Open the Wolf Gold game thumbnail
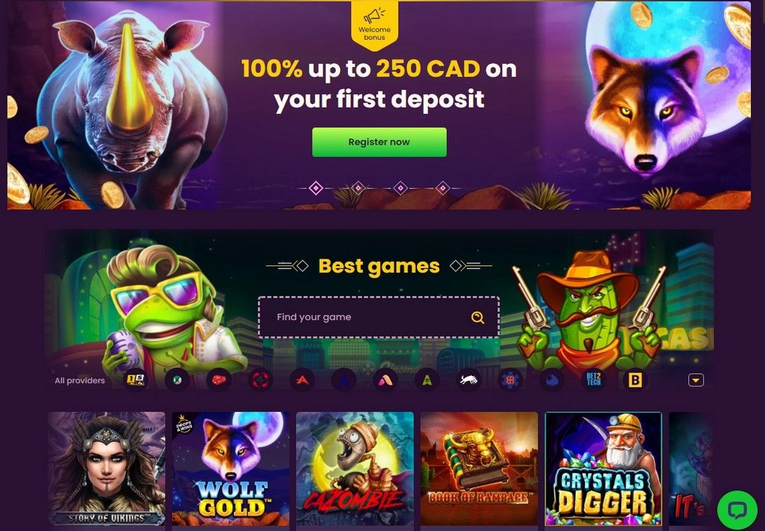 tap(231, 469)
